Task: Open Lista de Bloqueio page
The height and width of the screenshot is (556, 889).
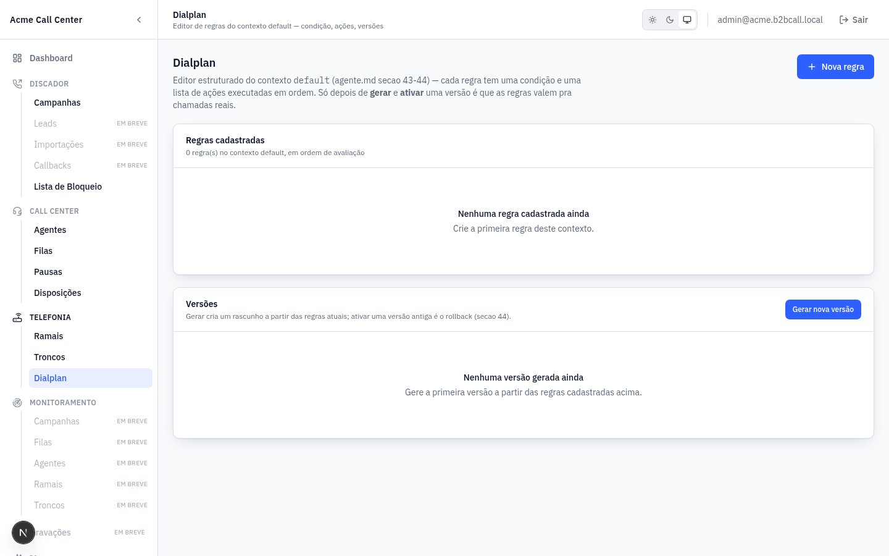Action: tap(68, 187)
